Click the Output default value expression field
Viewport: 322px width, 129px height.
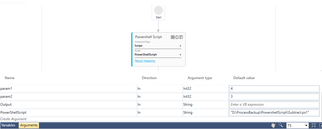tap(274, 104)
